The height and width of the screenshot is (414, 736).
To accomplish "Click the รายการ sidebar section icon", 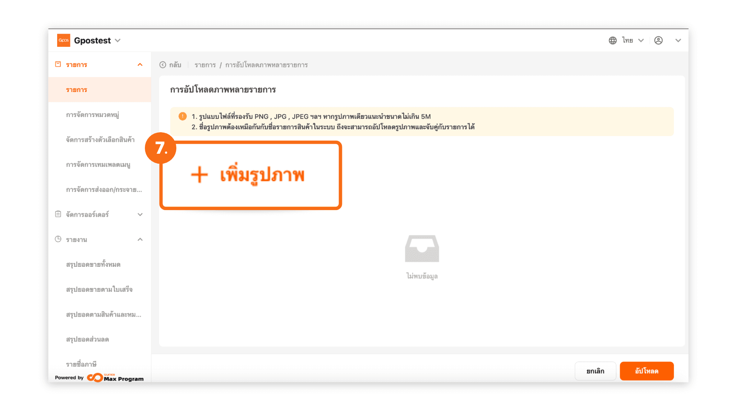I will click(x=58, y=64).
